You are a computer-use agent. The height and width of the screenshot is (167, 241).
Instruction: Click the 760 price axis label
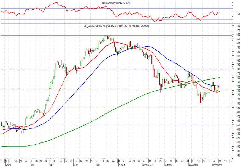point(238,78)
